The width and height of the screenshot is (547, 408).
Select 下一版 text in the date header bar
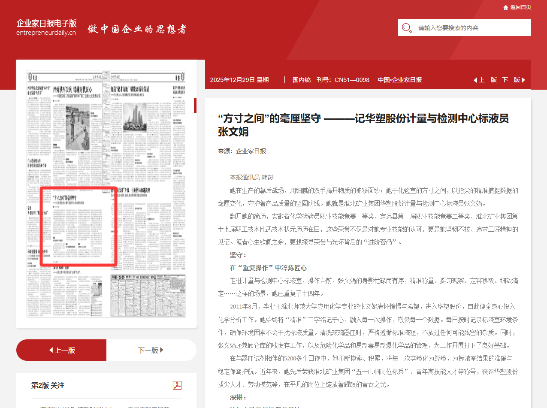(511, 80)
